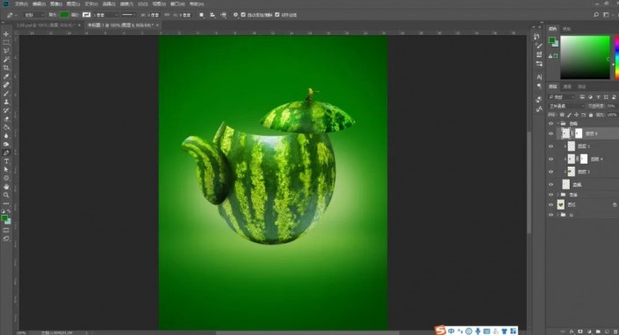Toggle Quick Mask mode icon
The height and width of the screenshot is (335, 619).
pyautogui.click(x=6, y=230)
